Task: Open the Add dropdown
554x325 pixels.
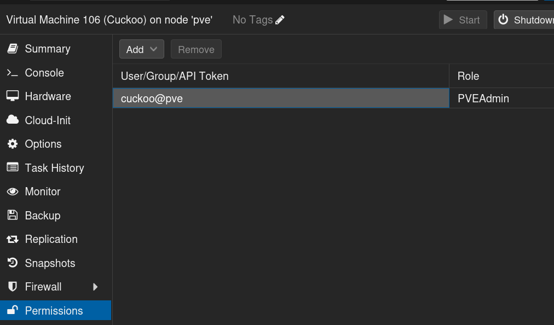Action: 141,49
